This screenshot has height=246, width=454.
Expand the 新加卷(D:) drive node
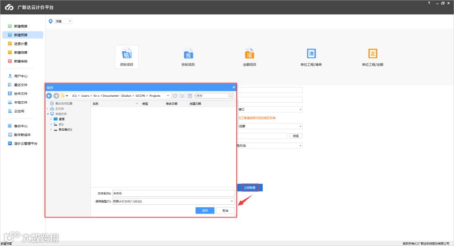tap(51, 130)
